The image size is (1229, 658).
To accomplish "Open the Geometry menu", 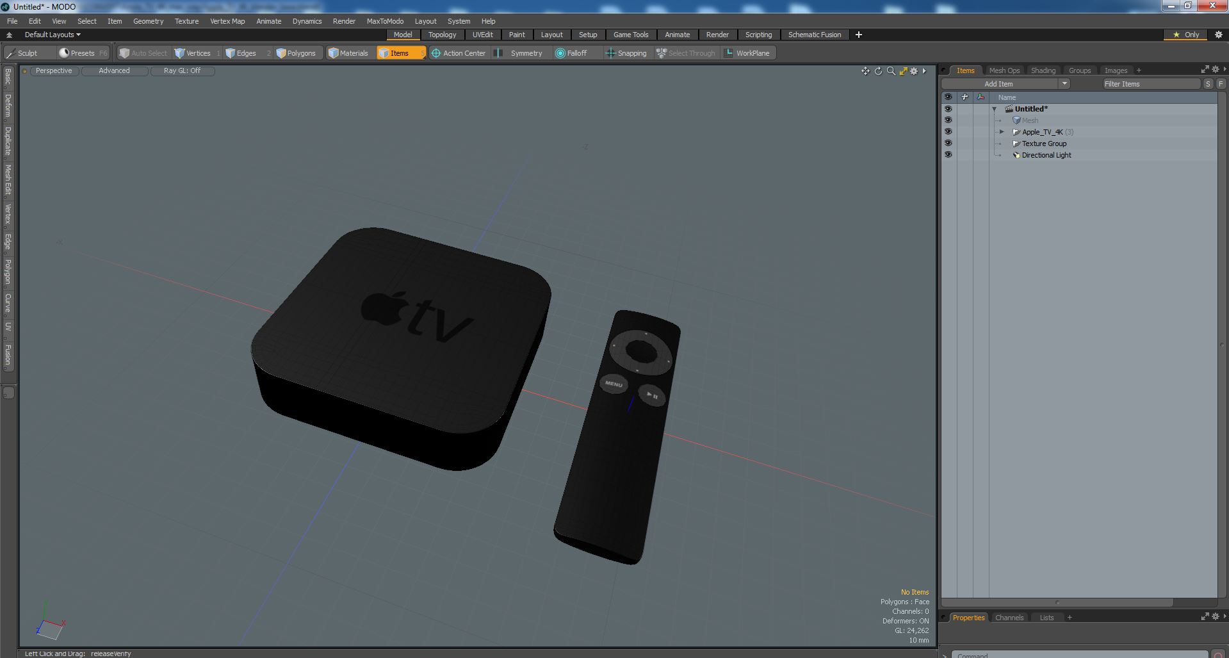I will (x=148, y=21).
